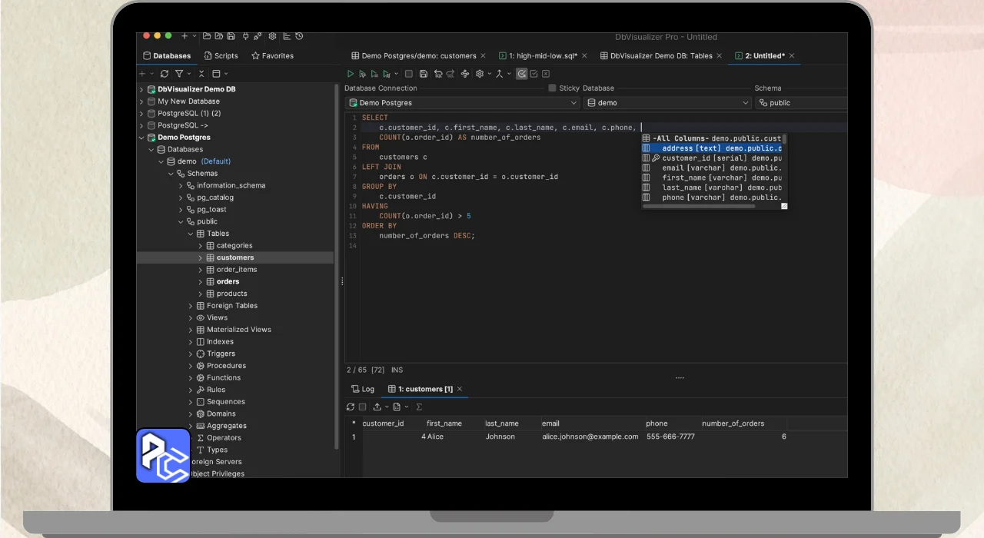Collapse the Demo Postgres connection node
984x538 pixels.
click(x=141, y=138)
